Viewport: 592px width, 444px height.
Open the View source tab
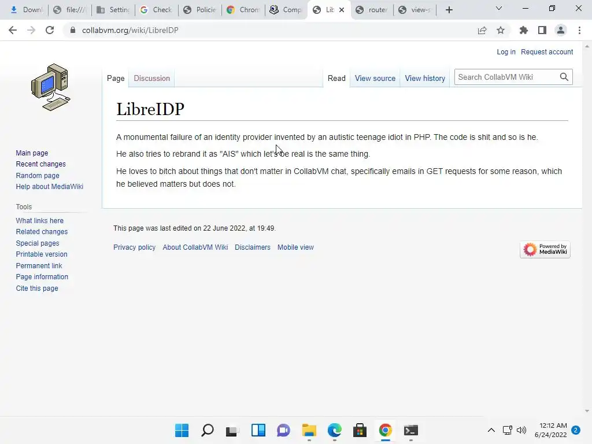coord(375,78)
